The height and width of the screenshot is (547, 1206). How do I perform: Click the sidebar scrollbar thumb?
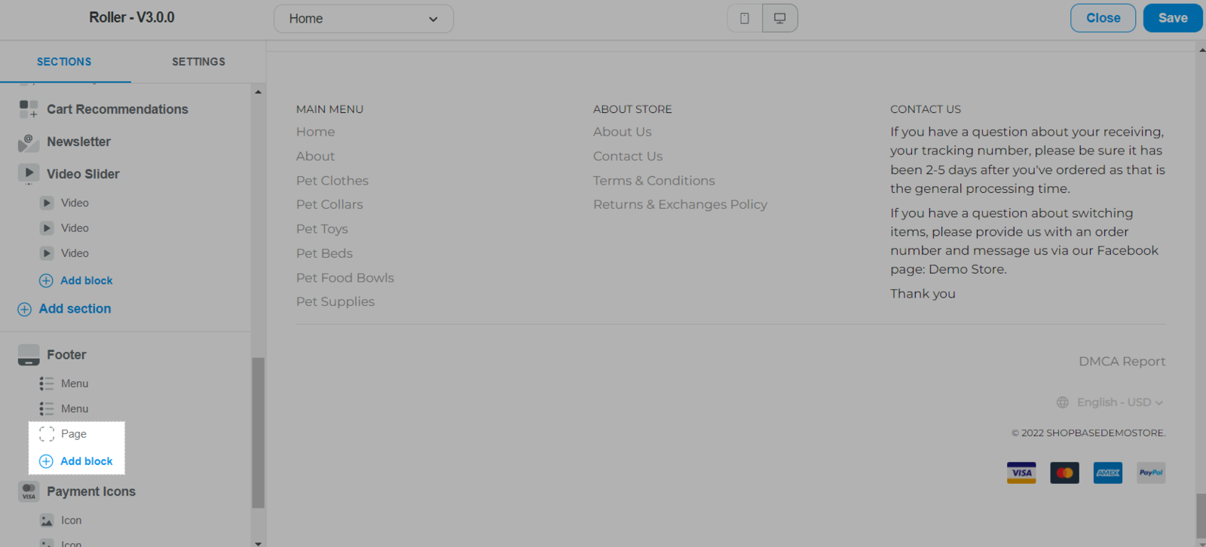(259, 432)
